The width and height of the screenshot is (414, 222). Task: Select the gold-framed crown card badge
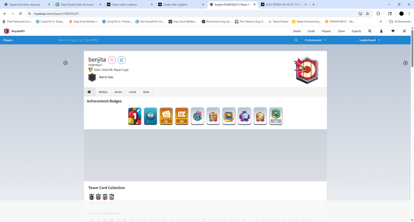click(229, 116)
